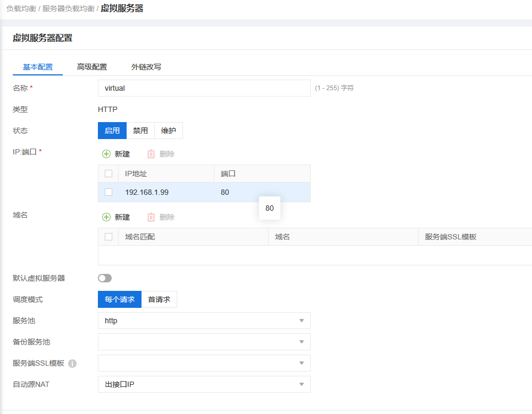Click the trash icon in 域名 section
Viewport: 532px width, 414px height.
(151, 217)
